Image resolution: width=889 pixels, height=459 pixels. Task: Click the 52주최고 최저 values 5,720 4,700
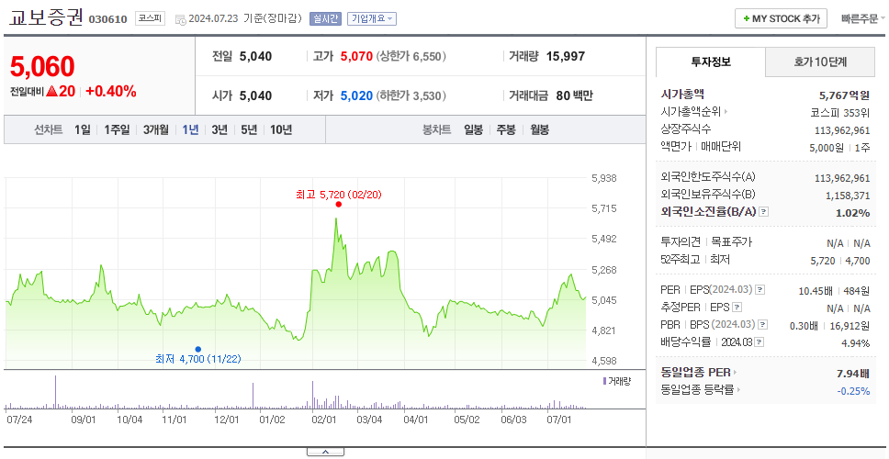coord(841,261)
